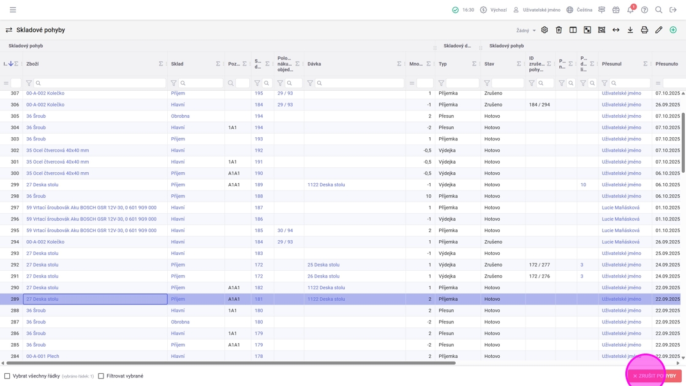Image resolution: width=686 pixels, height=386 pixels.
Task: Click the horizontal scrollbar under the table
Action: pos(230,363)
